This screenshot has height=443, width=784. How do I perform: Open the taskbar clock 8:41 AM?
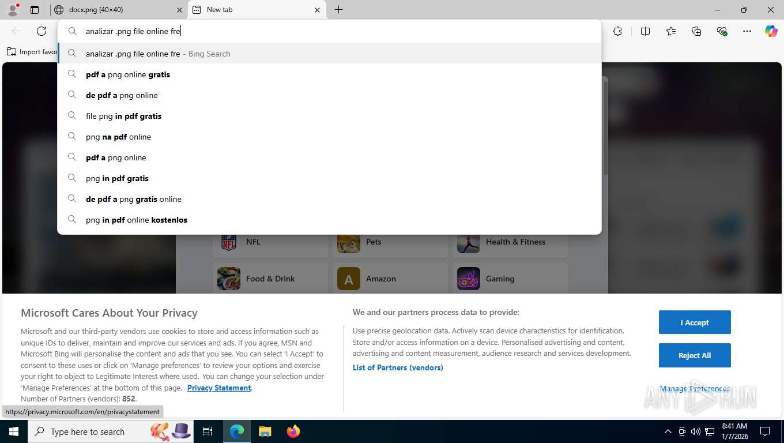pos(734,431)
